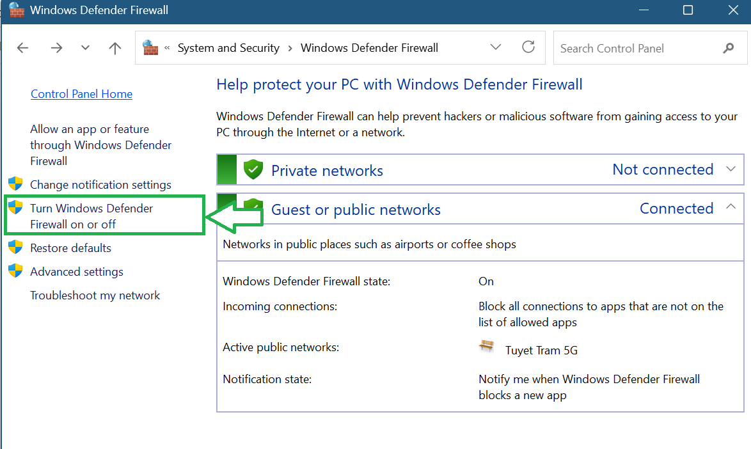The height and width of the screenshot is (449, 751).
Task: Click the Not connected status text
Action: (663, 169)
